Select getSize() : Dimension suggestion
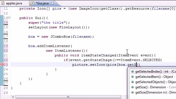The height and width of the screenshot is (99, 176). [153, 87]
